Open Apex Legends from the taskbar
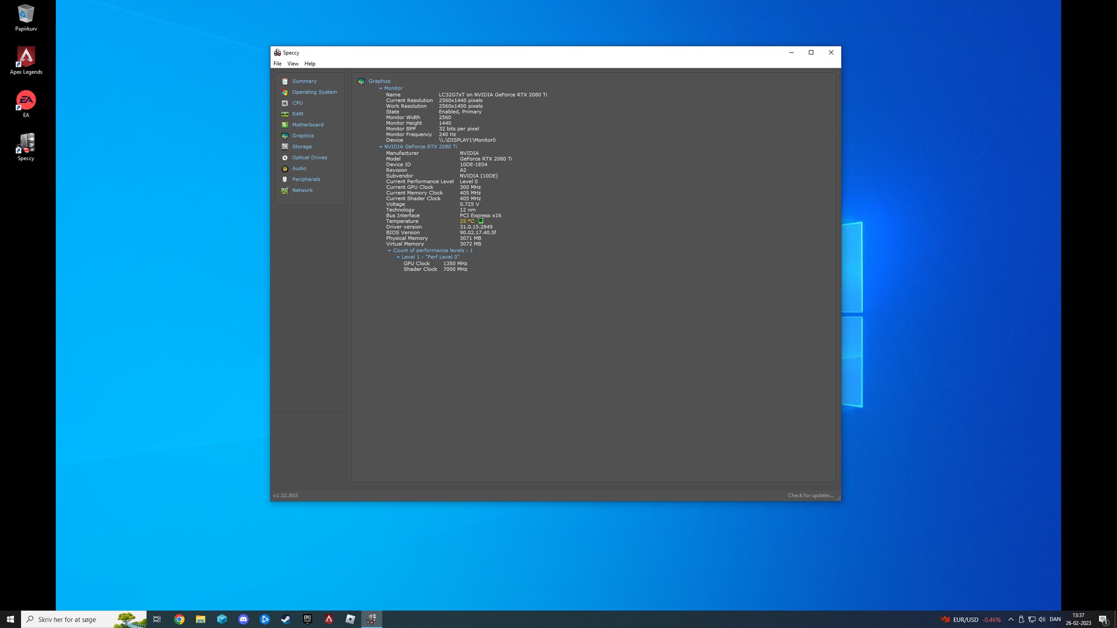 pyautogui.click(x=329, y=619)
